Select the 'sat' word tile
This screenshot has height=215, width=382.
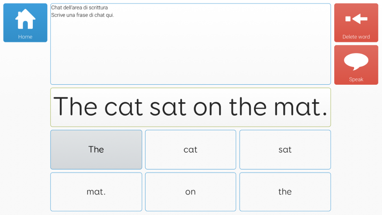285,150
